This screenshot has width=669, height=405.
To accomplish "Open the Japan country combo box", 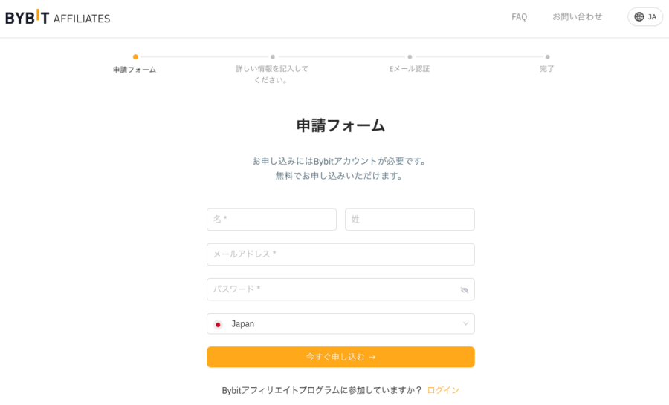I will [340, 323].
